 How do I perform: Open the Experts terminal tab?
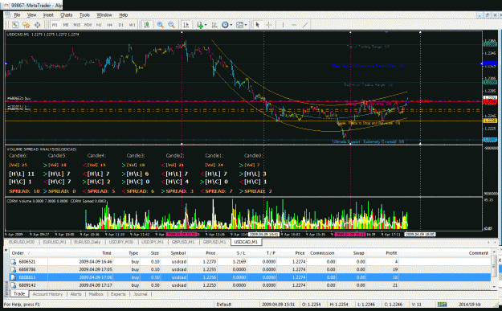point(118,294)
